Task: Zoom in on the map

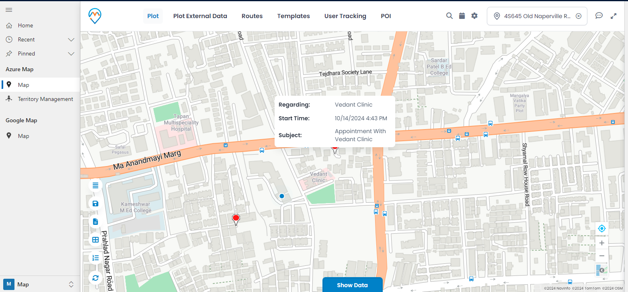Action: [x=602, y=243]
